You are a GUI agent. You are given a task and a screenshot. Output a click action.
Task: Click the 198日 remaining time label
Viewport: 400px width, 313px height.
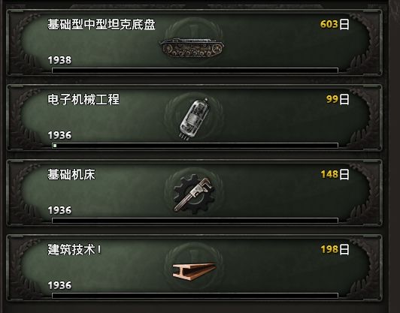coord(335,250)
